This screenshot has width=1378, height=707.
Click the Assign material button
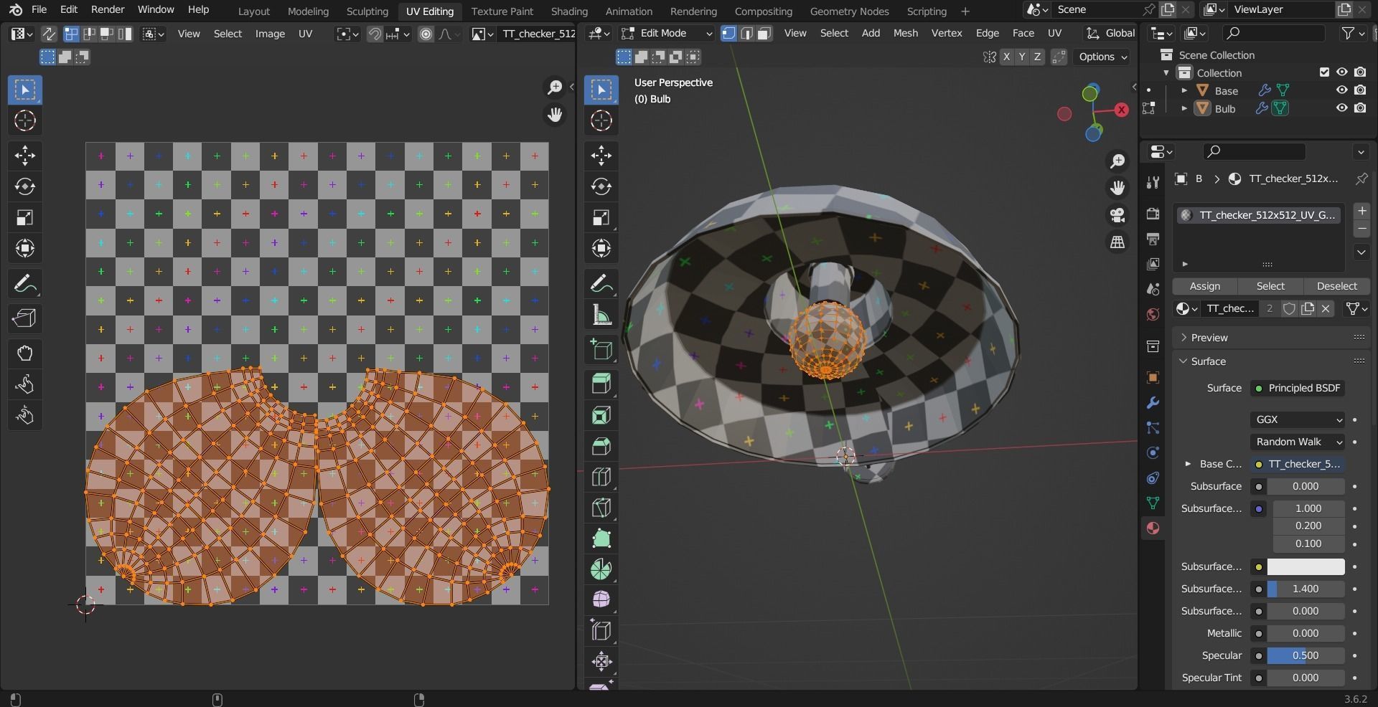1204,286
